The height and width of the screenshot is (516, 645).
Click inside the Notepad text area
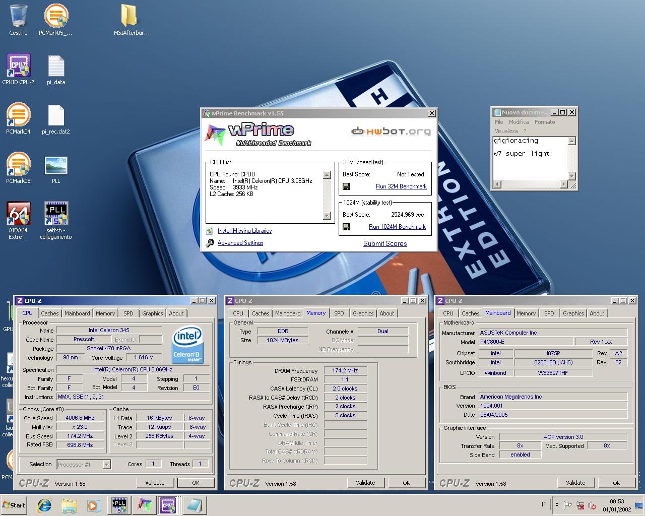click(x=530, y=159)
